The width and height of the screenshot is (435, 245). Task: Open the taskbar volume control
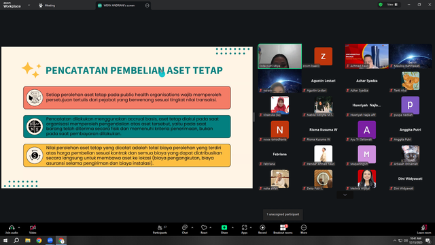[406, 240]
